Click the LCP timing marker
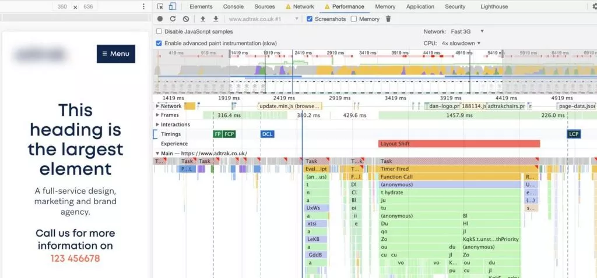597x278 pixels. 574,134
